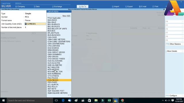Select GGK-GREAT GROSS entry

(x=56, y=52)
